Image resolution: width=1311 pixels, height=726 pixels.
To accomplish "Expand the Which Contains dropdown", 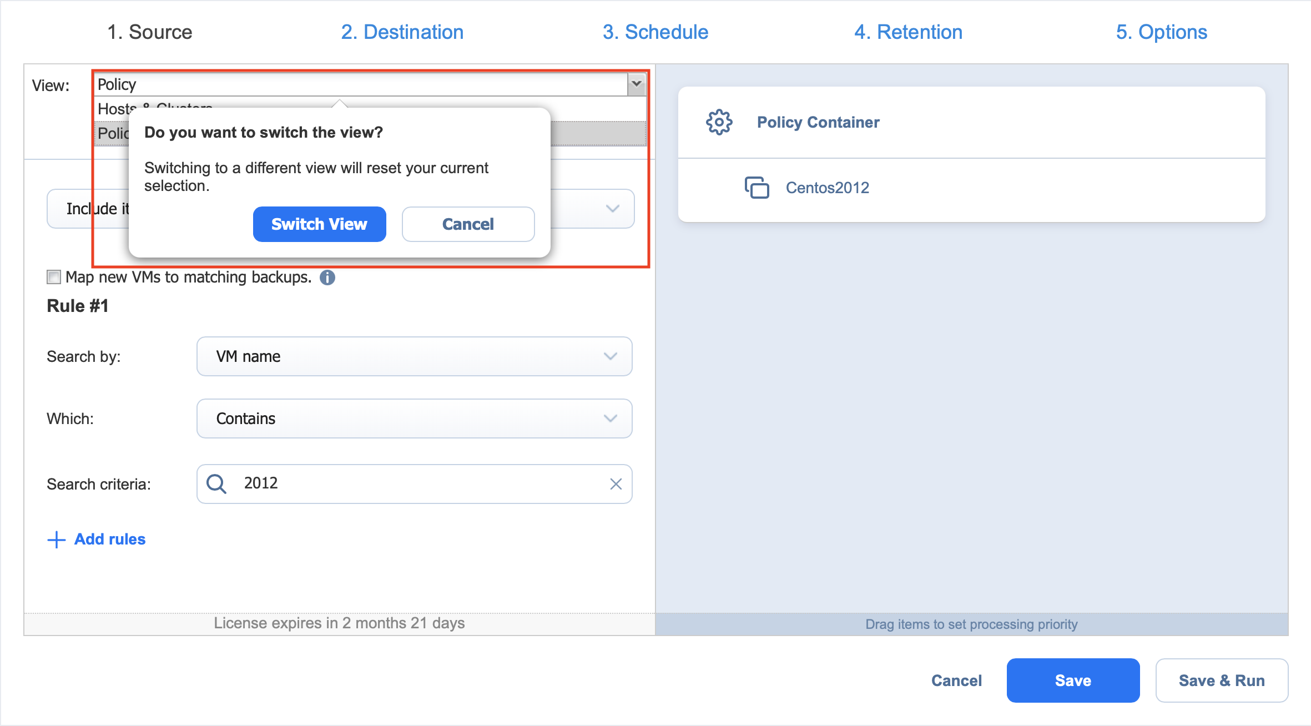I will pos(610,419).
